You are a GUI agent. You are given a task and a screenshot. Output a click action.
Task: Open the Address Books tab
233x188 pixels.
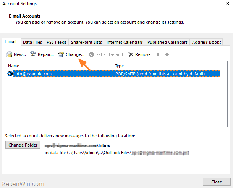[x=206, y=42]
